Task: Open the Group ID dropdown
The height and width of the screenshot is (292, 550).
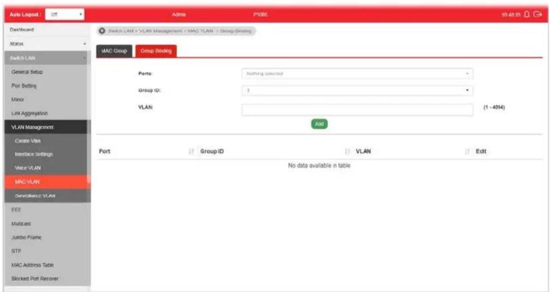Action: click(357, 91)
